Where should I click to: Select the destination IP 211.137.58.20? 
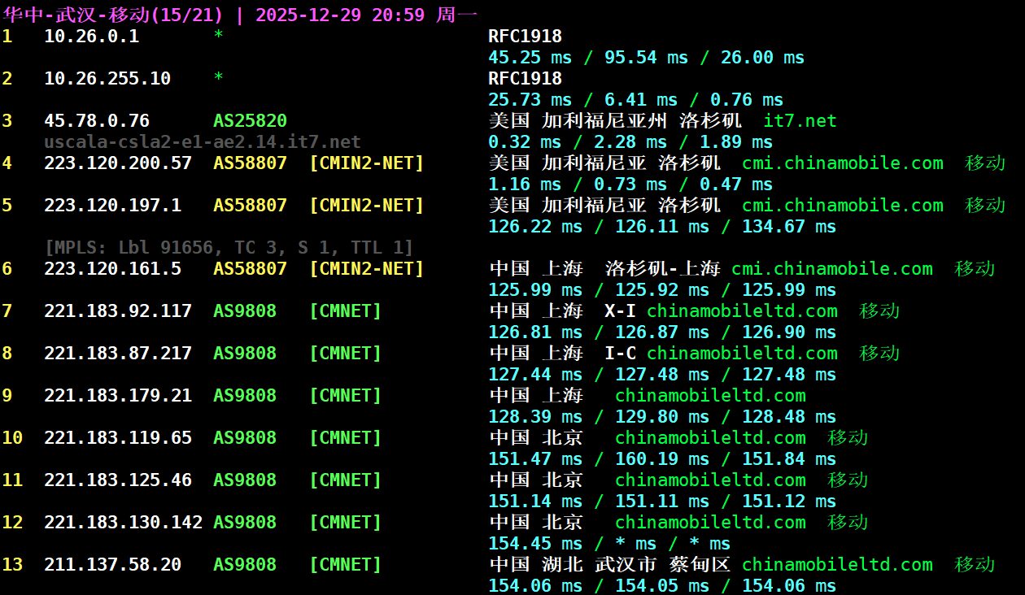click(x=112, y=565)
